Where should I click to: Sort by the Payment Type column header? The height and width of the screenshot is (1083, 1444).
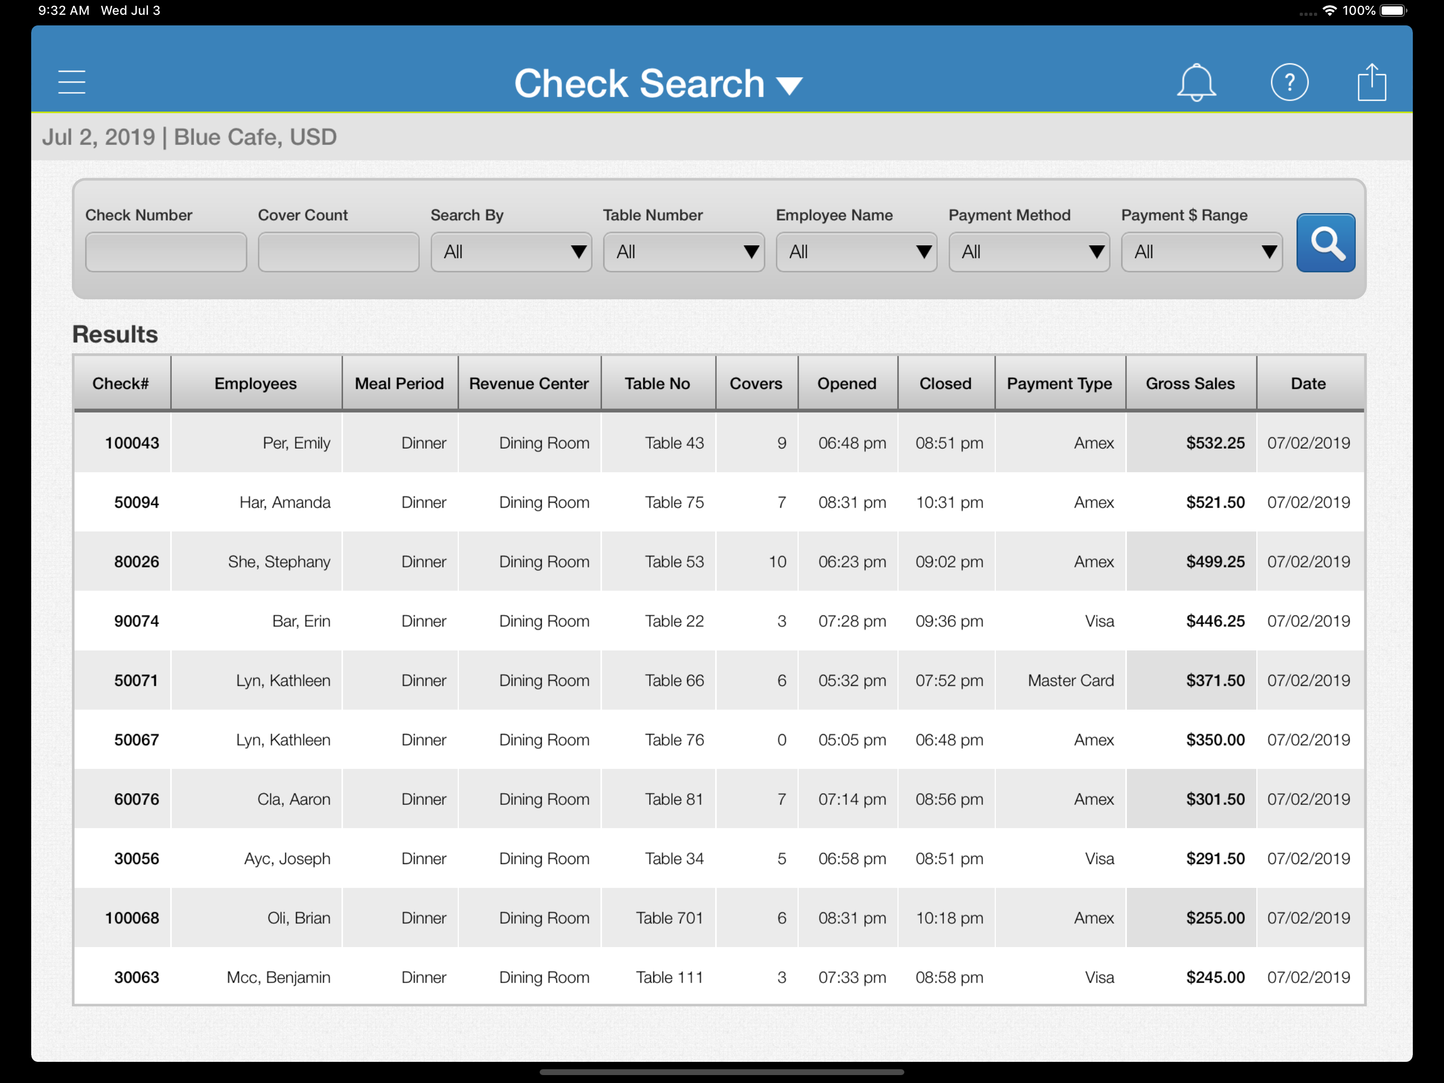(x=1060, y=383)
